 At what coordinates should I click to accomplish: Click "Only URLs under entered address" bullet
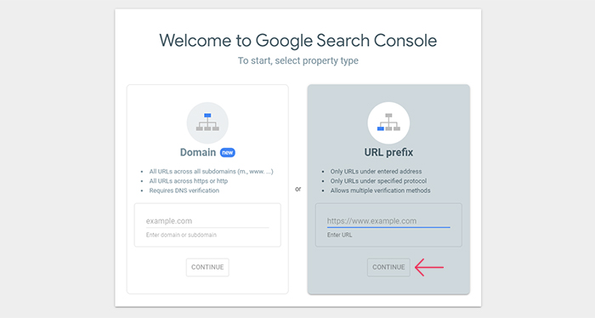376,172
